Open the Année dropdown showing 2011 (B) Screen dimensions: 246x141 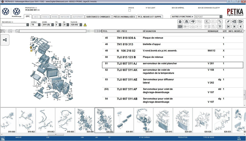click(53, 25)
